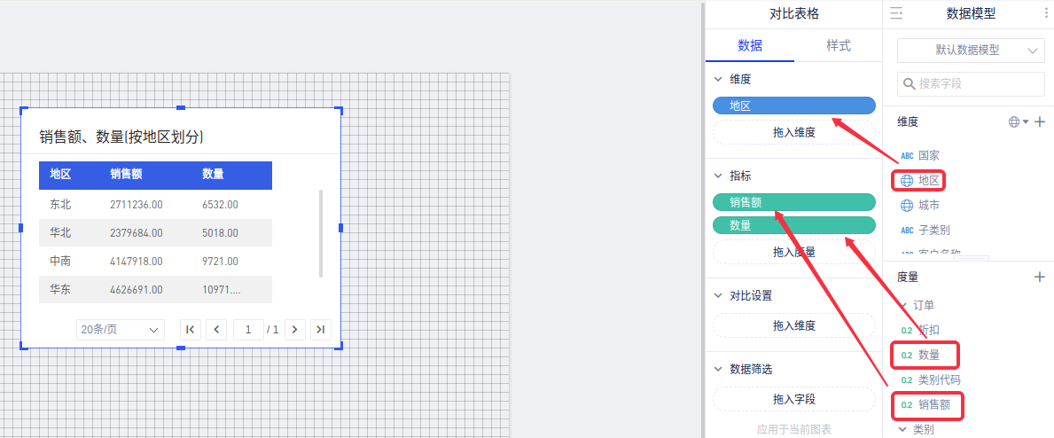Collapse the 对比设置 section
This screenshot has width=1054, height=438.
tap(718, 296)
